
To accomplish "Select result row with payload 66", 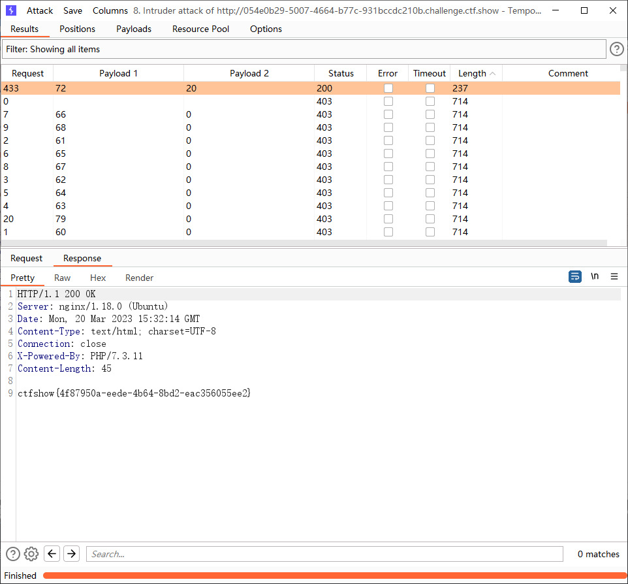I will [311, 114].
